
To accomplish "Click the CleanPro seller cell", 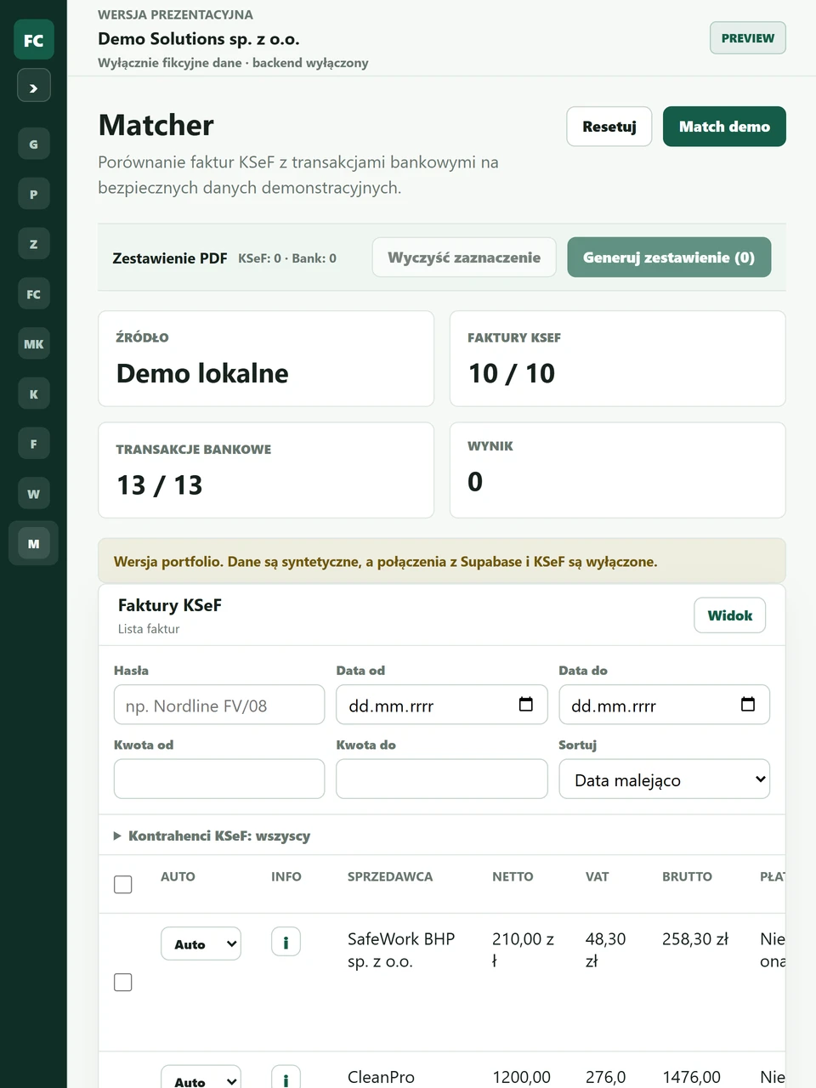I will pos(381,1077).
